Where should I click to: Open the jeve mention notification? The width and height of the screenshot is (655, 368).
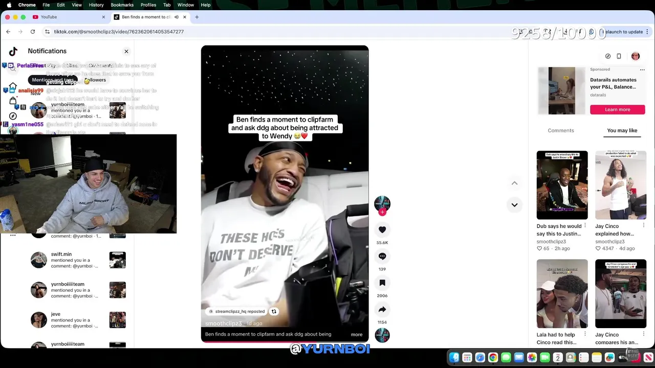(x=78, y=320)
